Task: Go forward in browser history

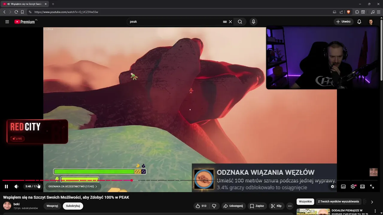Action: point(10,12)
